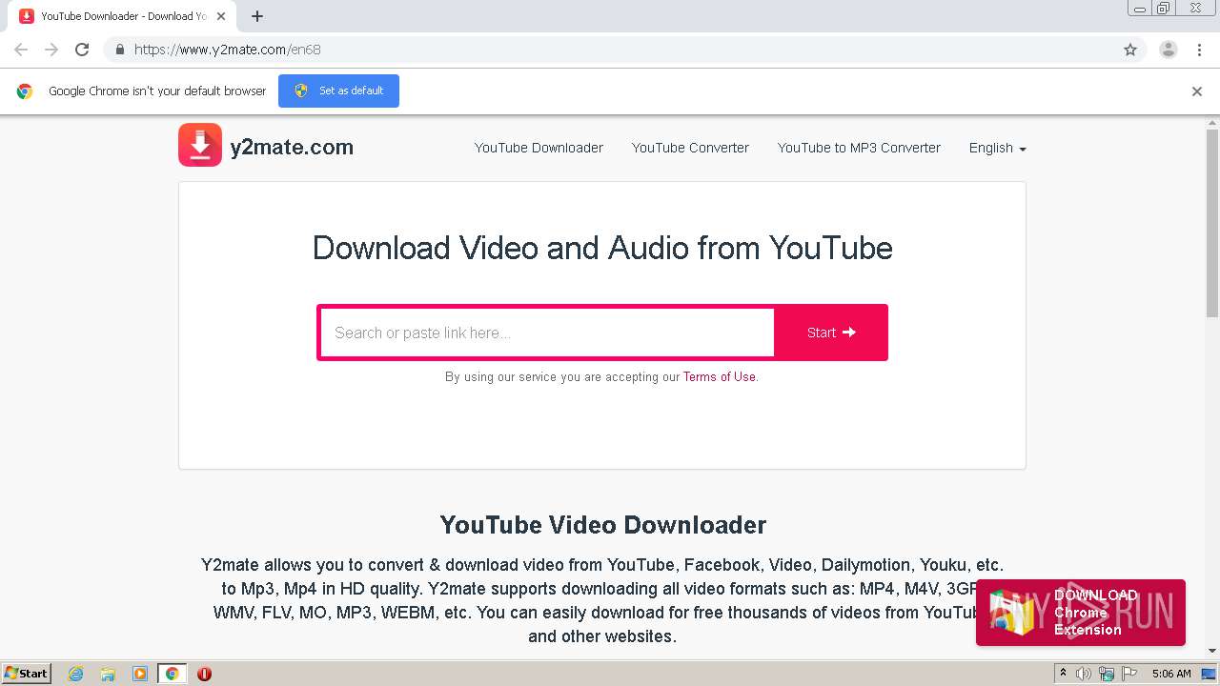Dismiss the default browser notification bar
The width and height of the screenshot is (1220, 686).
click(1197, 91)
